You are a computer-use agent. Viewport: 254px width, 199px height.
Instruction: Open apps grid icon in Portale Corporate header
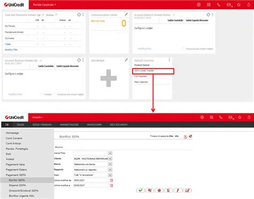pos(208,5)
